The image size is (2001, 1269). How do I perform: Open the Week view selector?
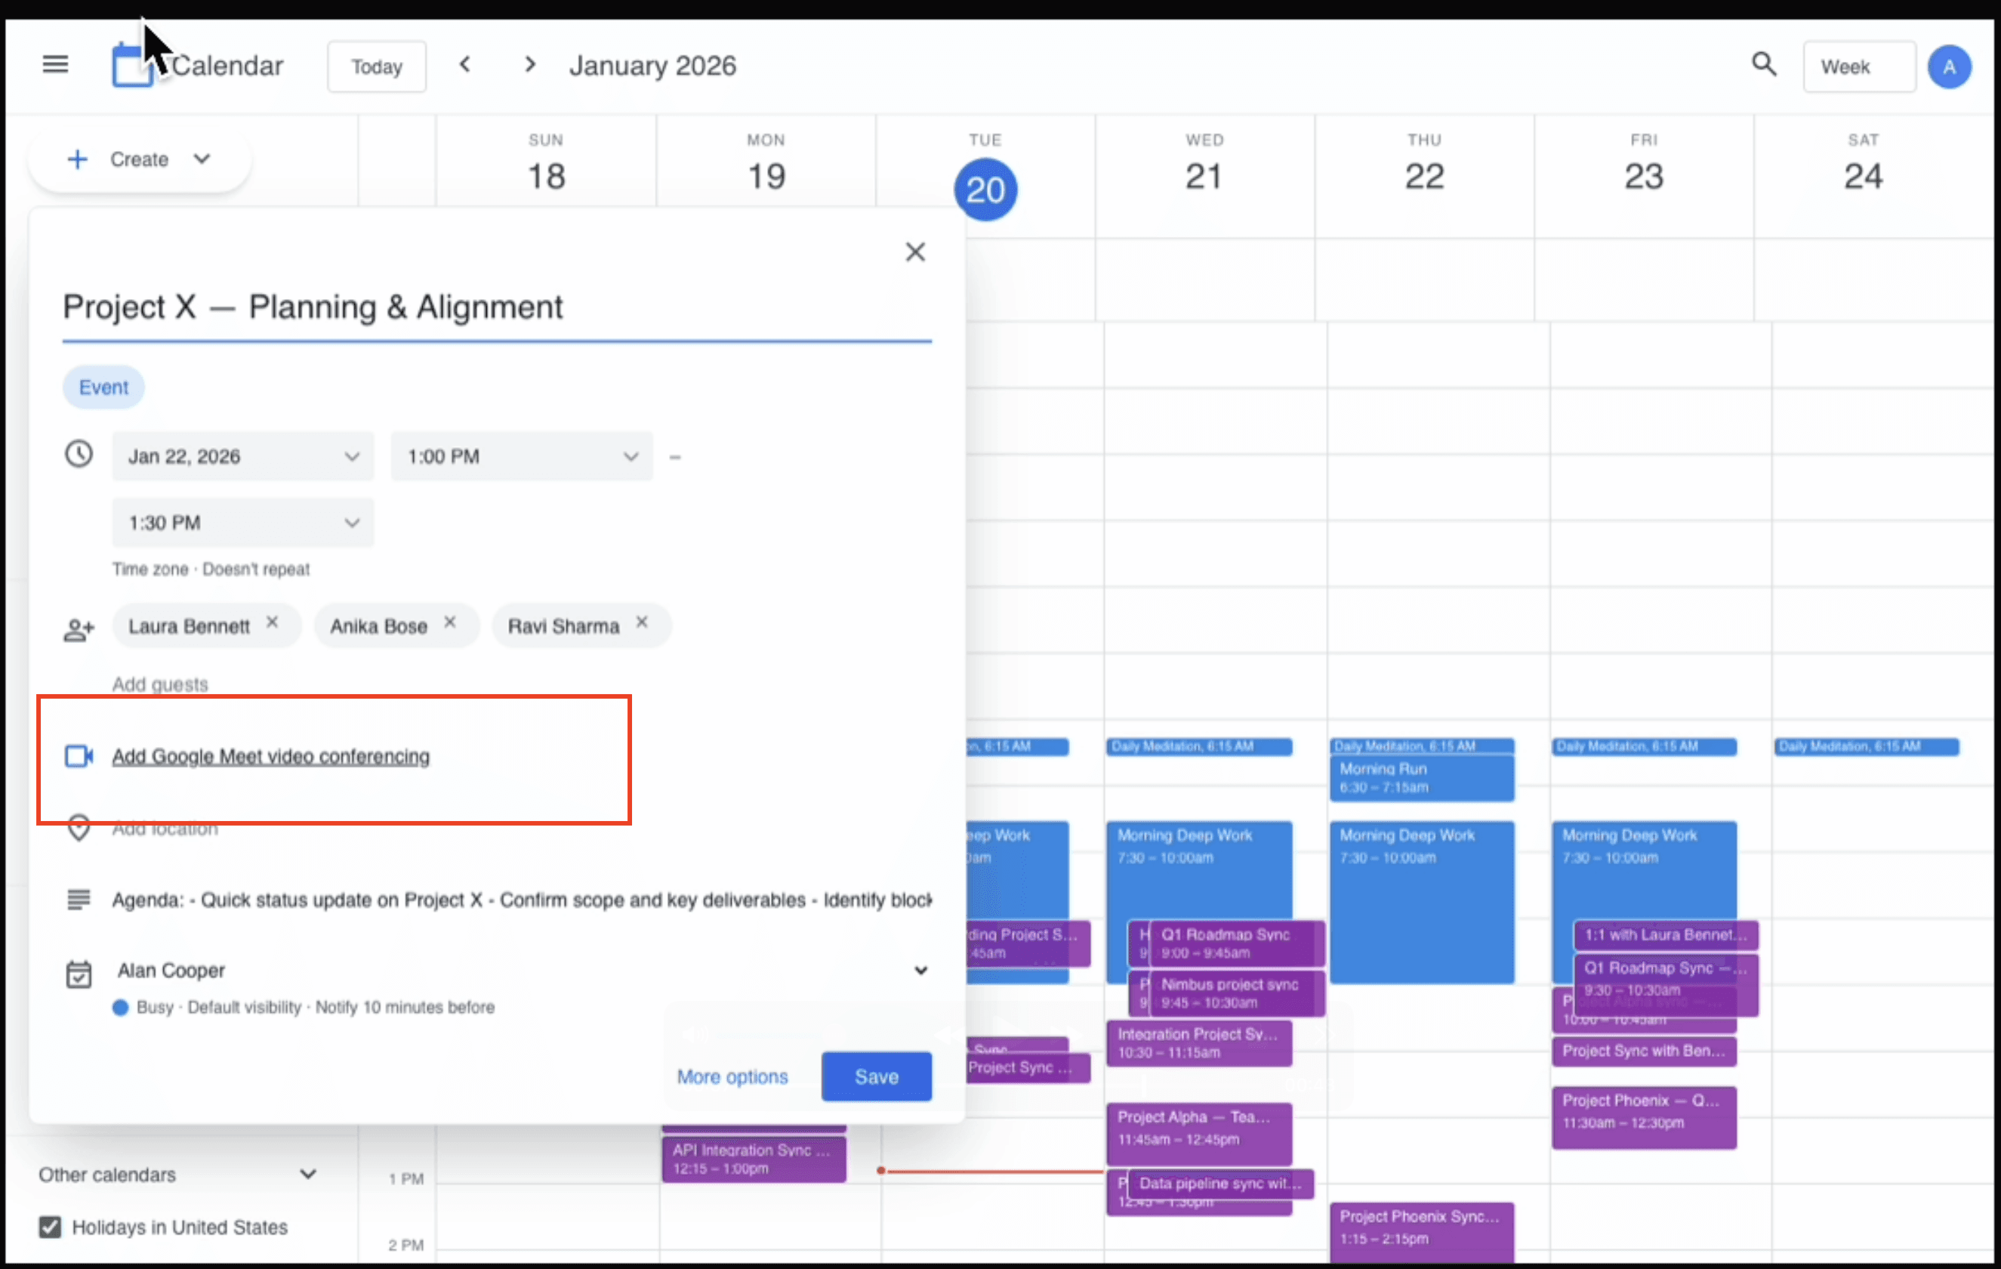point(1858,66)
